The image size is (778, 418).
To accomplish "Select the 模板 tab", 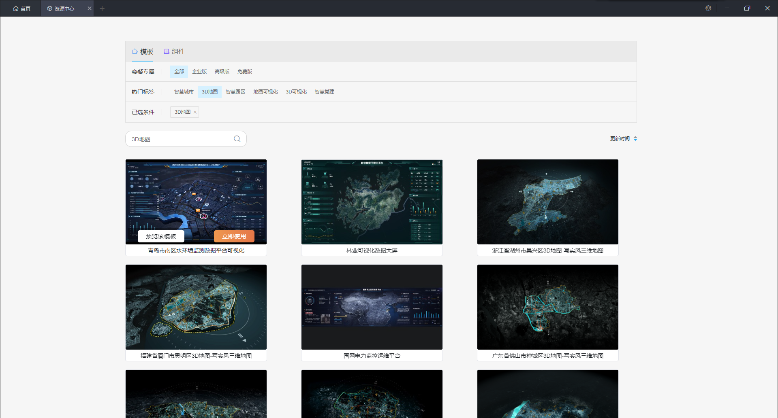I will (143, 52).
